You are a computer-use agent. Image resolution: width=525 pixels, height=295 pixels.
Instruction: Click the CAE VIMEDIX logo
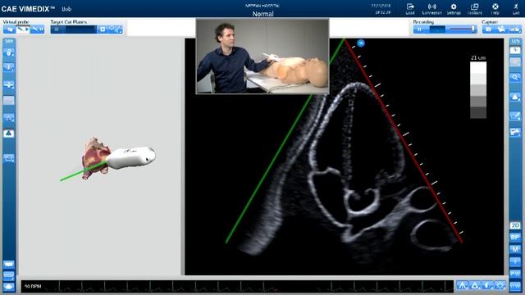click(28, 9)
